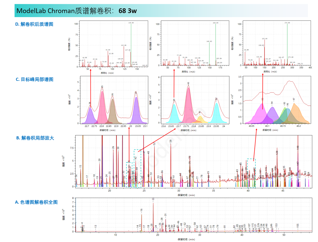
Task: Click the "B. 解卷积局部放大" section label
Action: [35, 138]
